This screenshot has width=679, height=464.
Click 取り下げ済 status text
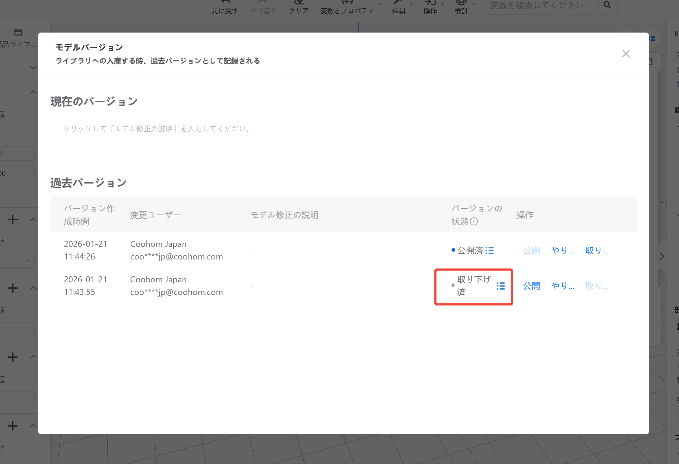click(x=474, y=286)
